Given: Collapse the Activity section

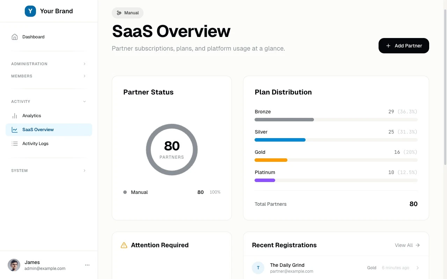Looking at the screenshot, I should [49, 101].
